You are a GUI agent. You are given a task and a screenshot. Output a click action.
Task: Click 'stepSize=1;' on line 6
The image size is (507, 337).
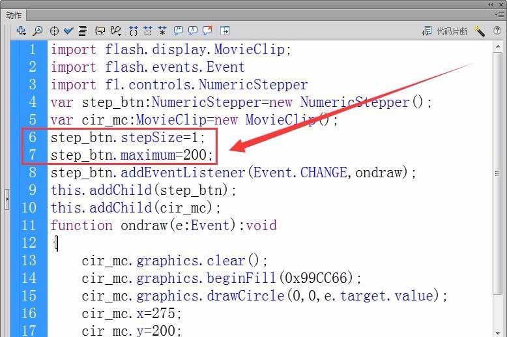[163, 138]
